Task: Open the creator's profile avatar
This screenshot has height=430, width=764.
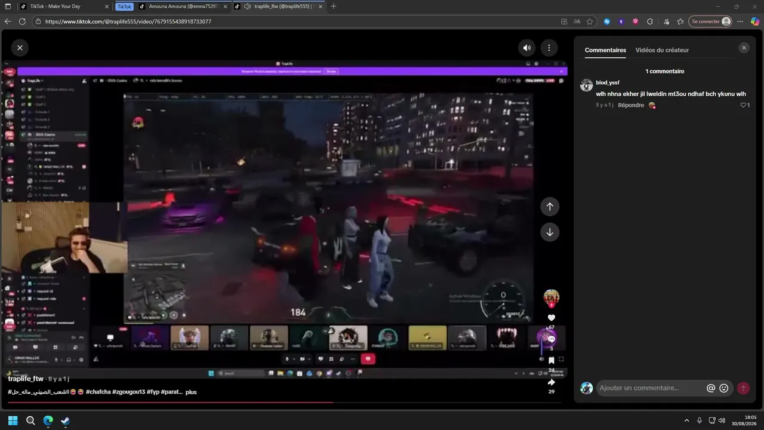Action: point(551,297)
